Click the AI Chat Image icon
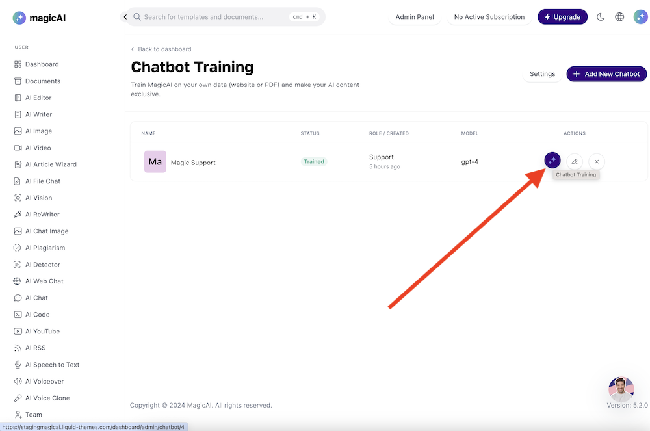Viewport: 650px width, 431px height. click(x=18, y=231)
